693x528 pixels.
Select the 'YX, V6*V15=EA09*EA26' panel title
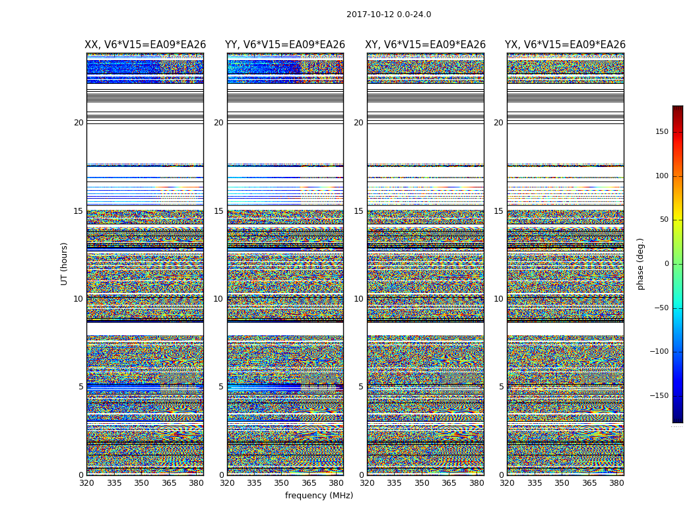click(x=565, y=45)
